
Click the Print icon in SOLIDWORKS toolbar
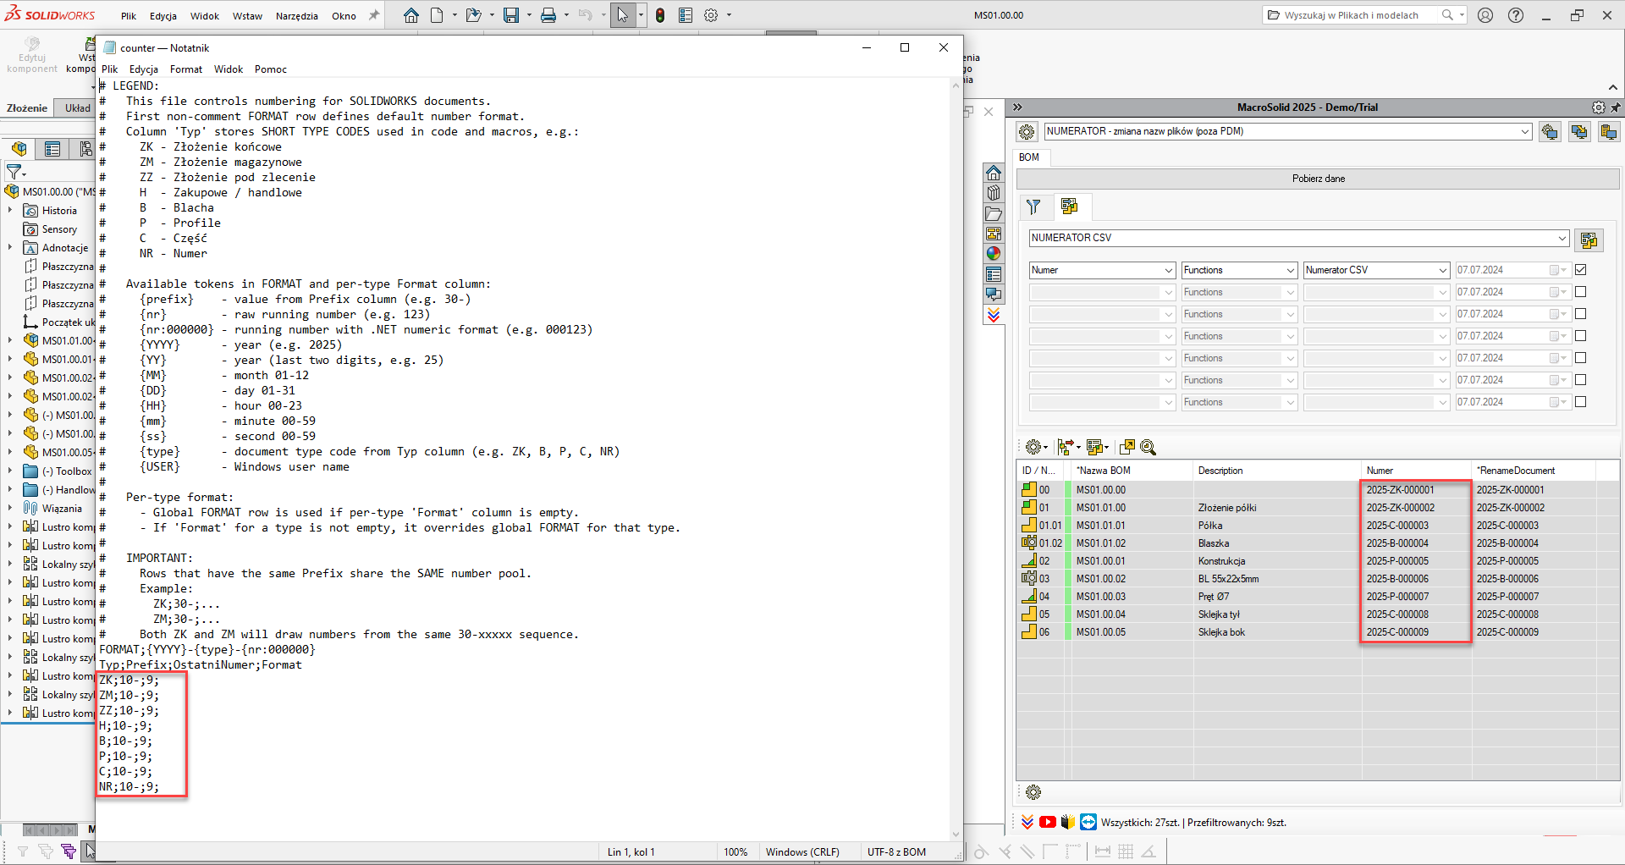(548, 15)
